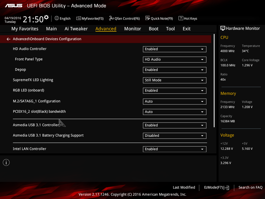Switch to EzMode(F7)
This screenshot has width=265, height=199.
[217, 188]
